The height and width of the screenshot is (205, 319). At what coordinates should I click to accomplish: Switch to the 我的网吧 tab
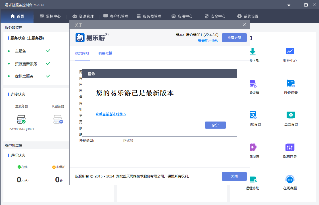[82, 53]
